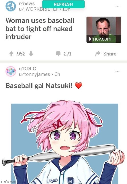The width and height of the screenshot is (127, 184).
Task: Go to the r/news subreddit
Action: [27, 3]
